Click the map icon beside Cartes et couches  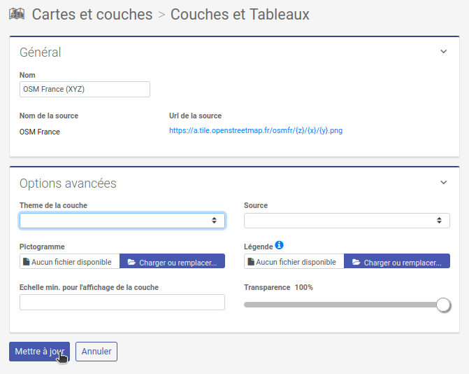pyautogui.click(x=17, y=14)
